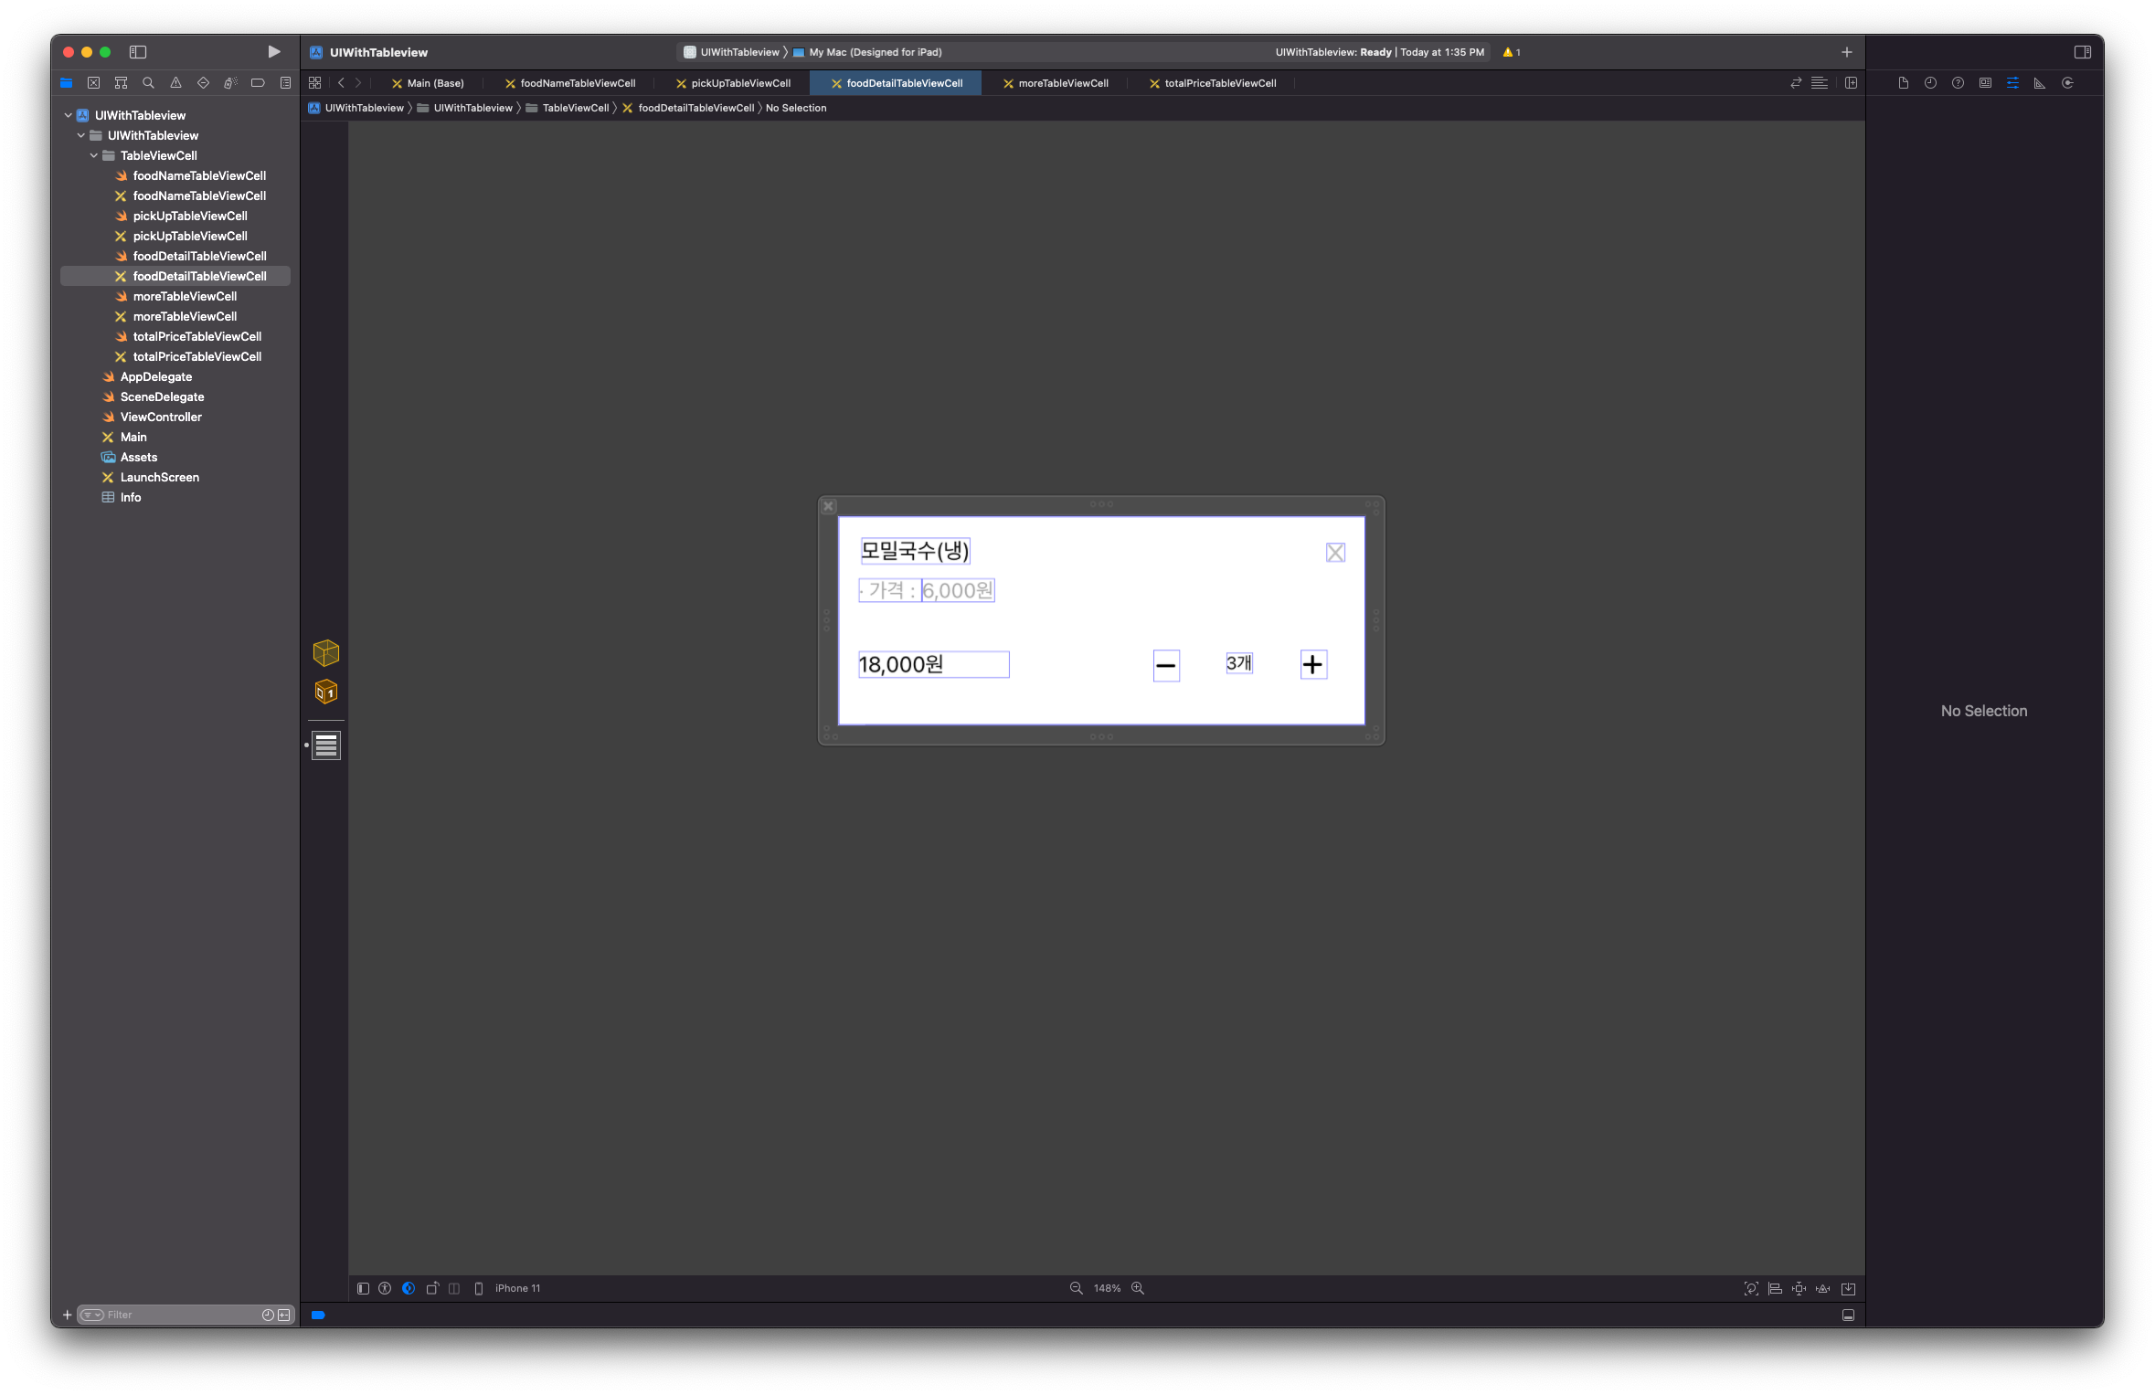The image size is (2155, 1395).
Task: Click the File's Owner placeholder cube
Action: click(326, 652)
